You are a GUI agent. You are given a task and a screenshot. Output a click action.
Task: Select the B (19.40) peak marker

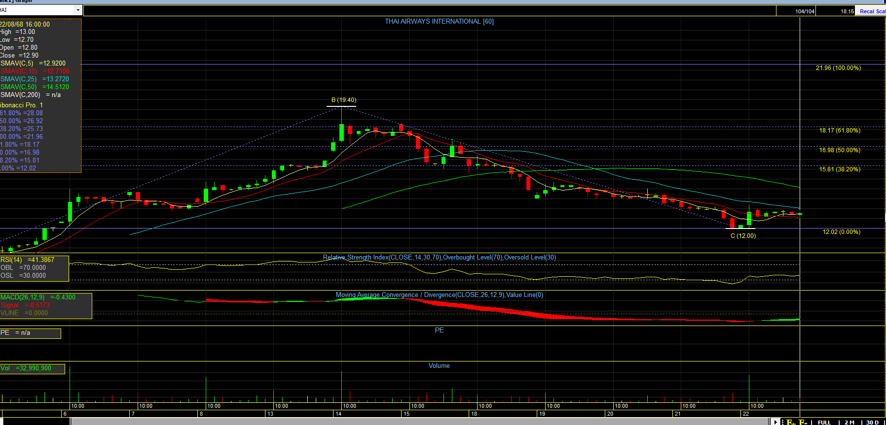tap(343, 100)
